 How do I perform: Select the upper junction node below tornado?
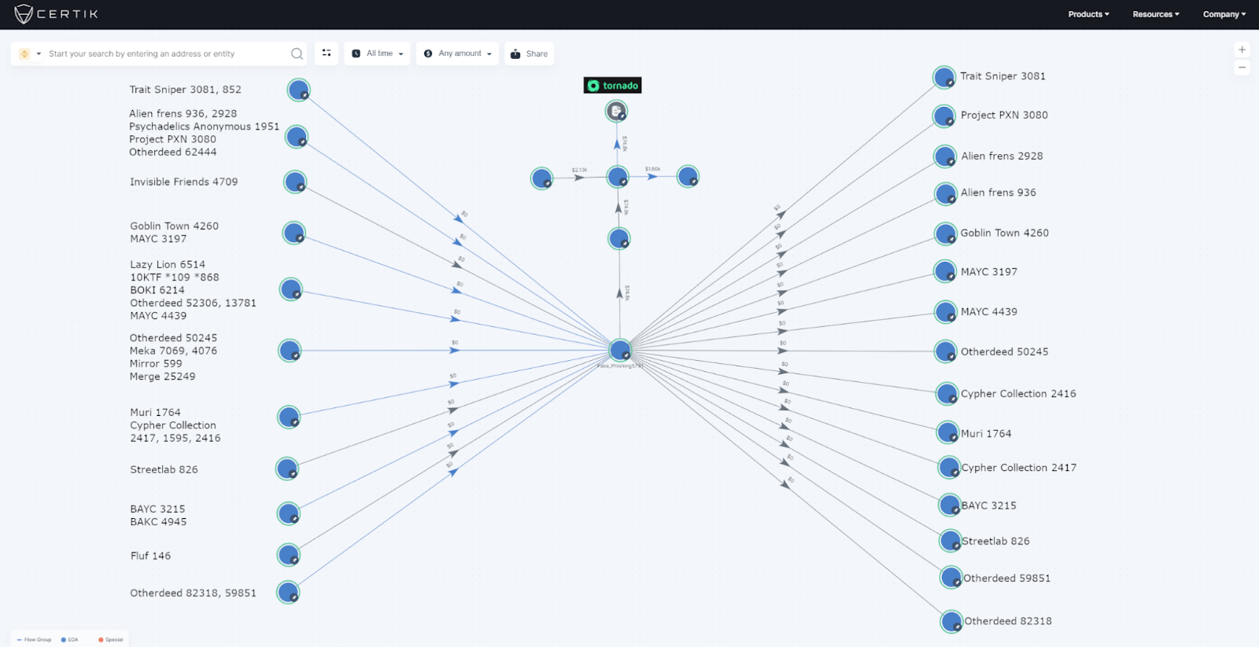pyautogui.click(x=618, y=177)
